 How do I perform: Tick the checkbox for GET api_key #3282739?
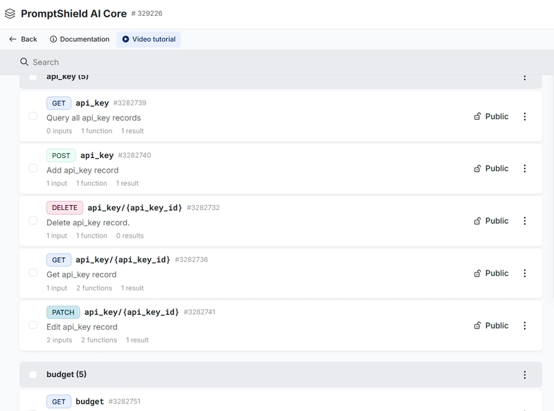pyautogui.click(x=33, y=116)
